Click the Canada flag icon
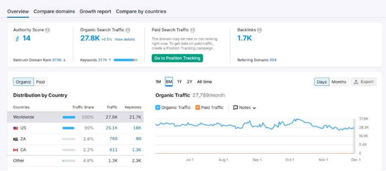386x171 pixels. click(x=16, y=150)
